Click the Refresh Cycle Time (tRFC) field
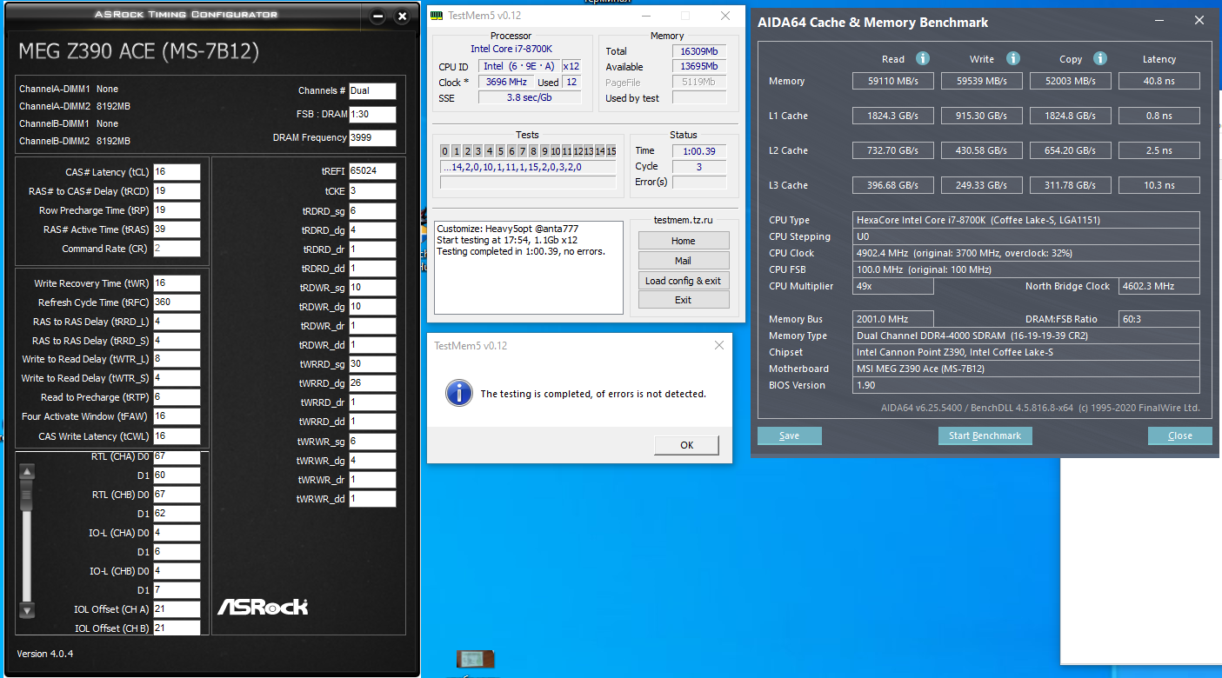 (177, 302)
